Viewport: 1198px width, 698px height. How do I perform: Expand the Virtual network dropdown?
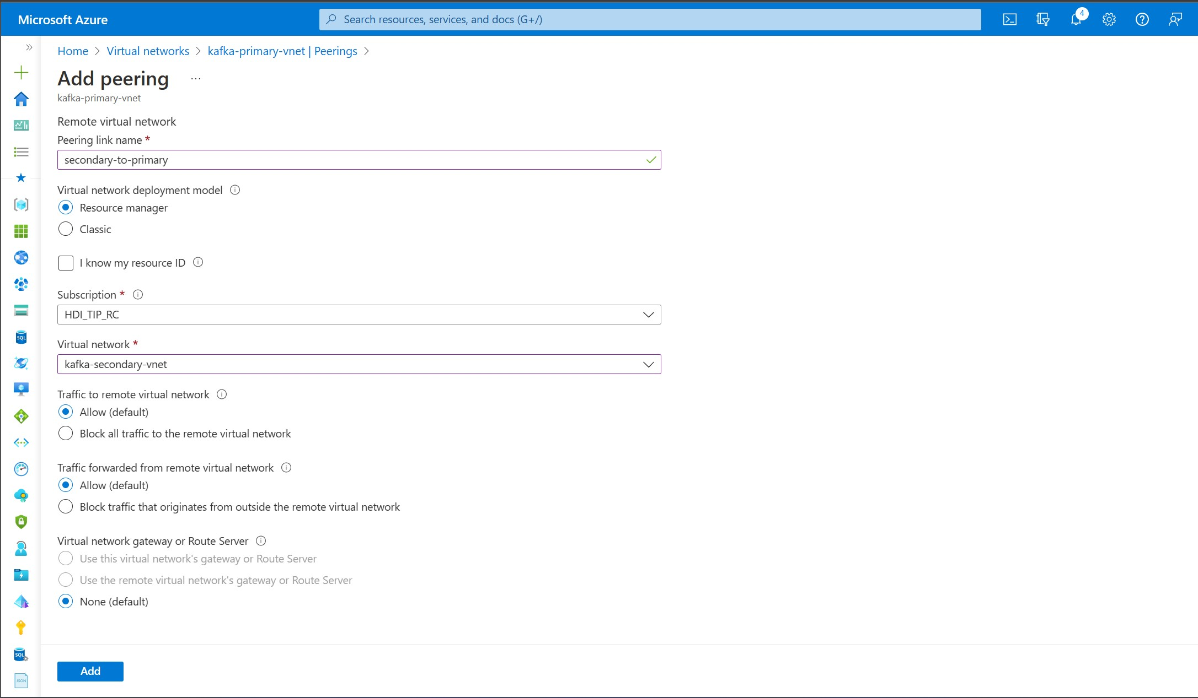point(359,364)
